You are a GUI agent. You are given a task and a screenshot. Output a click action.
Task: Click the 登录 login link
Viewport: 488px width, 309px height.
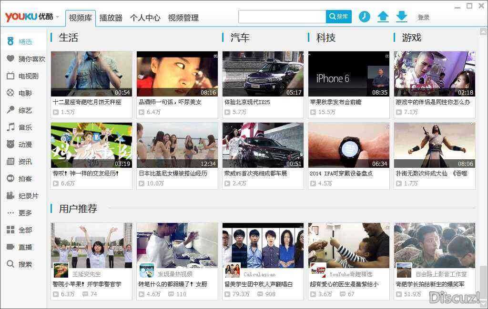click(424, 18)
